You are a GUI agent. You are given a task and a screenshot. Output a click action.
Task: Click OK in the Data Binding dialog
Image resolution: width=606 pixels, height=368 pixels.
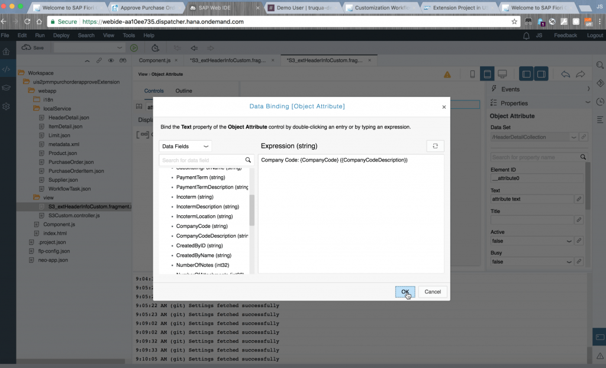pos(405,292)
